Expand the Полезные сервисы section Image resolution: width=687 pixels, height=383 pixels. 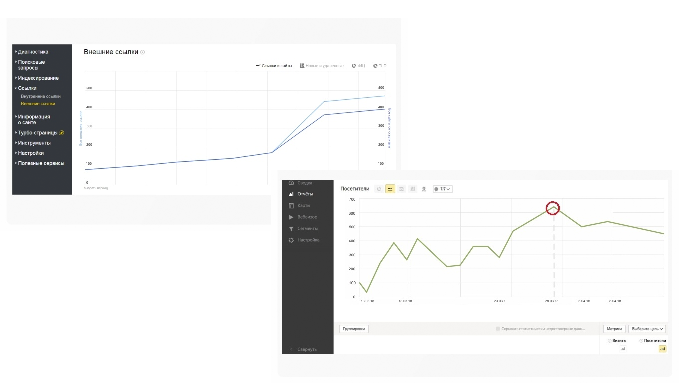click(40, 163)
